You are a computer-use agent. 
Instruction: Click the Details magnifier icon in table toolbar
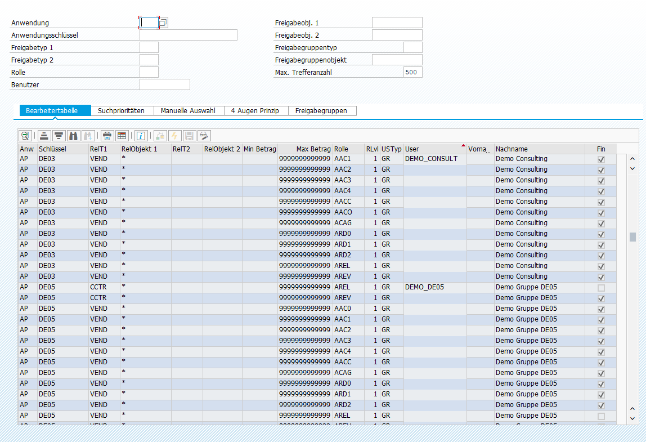point(25,136)
